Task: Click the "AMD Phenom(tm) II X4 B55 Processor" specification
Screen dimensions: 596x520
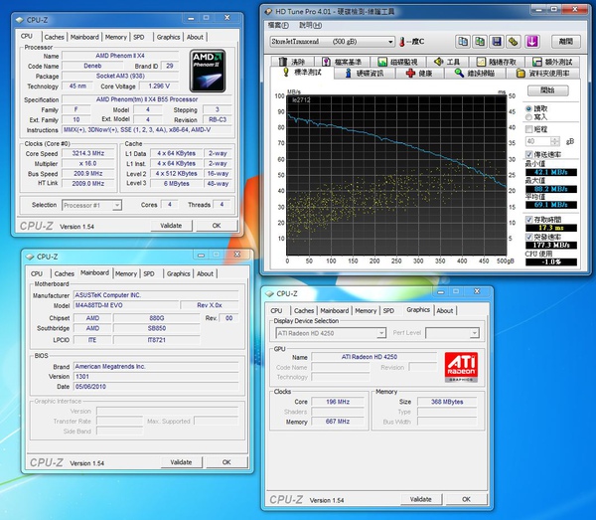Action: coord(147,99)
